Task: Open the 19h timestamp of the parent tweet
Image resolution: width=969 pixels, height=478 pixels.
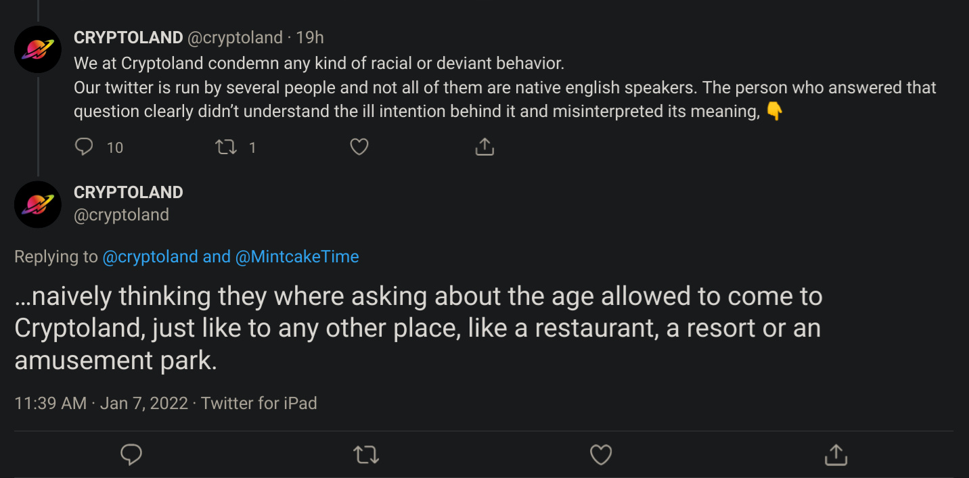Action: pos(310,37)
